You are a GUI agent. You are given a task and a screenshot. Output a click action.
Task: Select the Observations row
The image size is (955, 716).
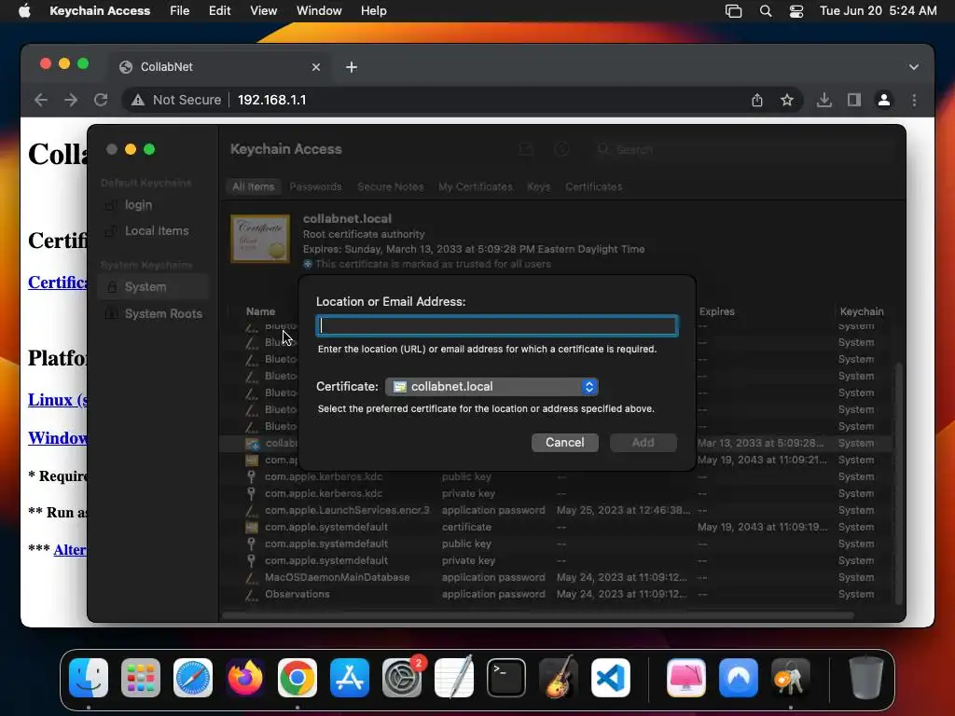[558, 594]
